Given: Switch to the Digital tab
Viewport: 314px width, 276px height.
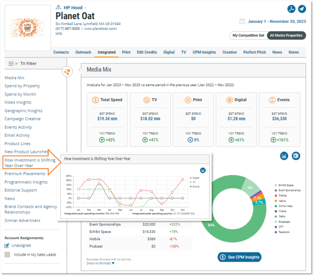Looking at the screenshot, I should click(x=169, y=52).
